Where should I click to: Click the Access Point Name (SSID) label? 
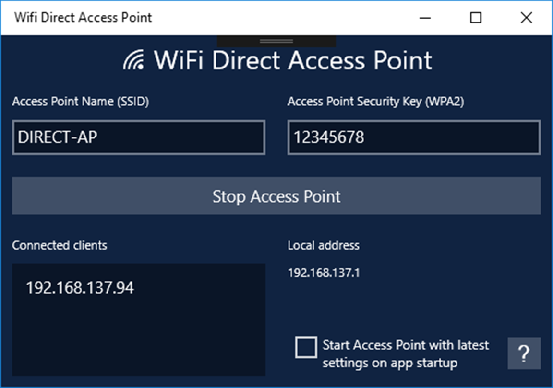(x=81, y=102)
